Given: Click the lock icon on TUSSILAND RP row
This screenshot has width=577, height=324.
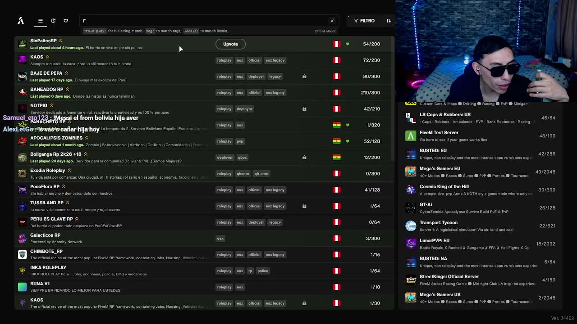Looking at the screenshot, I should pyautogui.click(x=304, y=206).
